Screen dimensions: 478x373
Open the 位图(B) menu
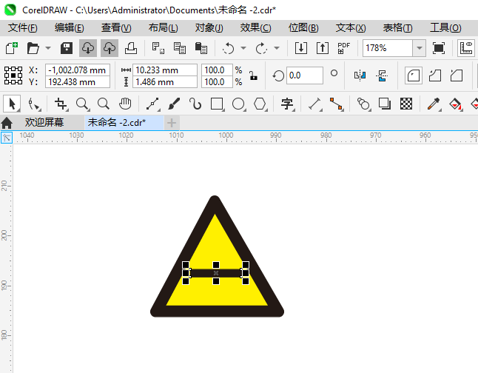(x=303, y=28)
